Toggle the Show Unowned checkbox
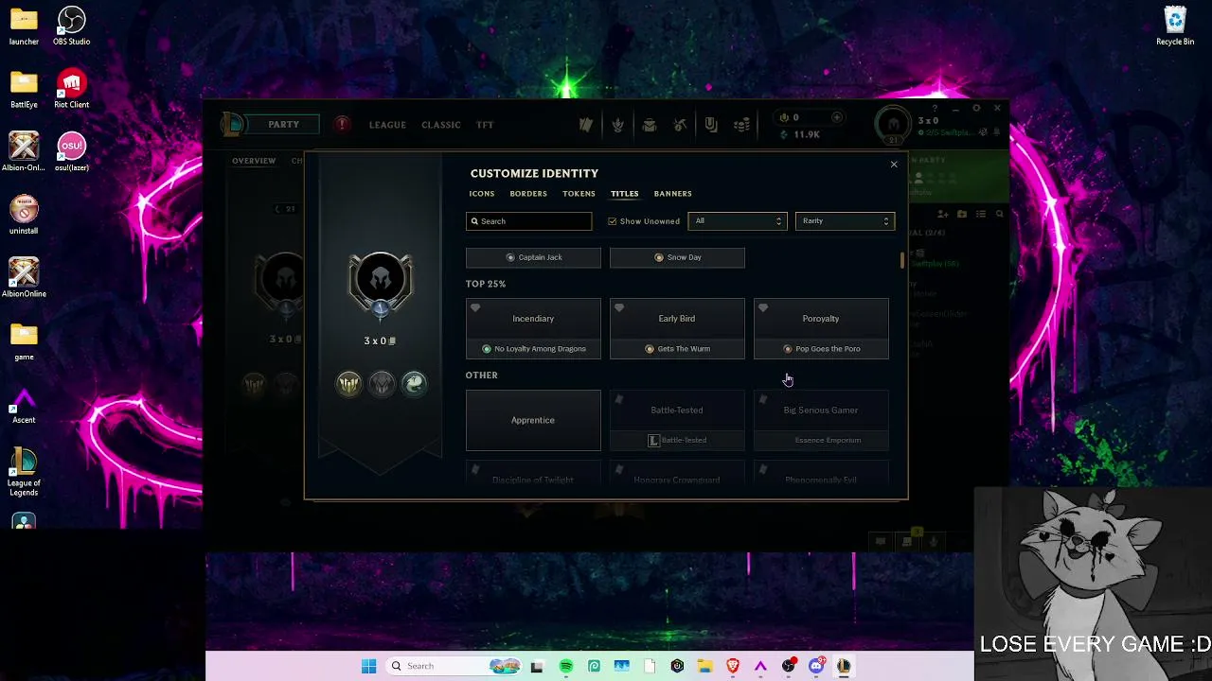 point(612,221)
